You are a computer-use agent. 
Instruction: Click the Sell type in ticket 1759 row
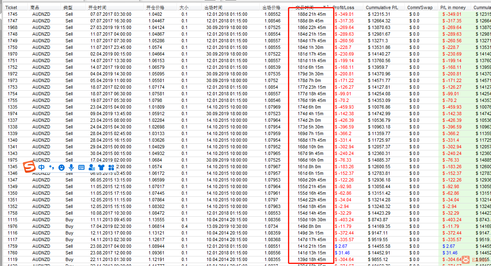[69, 246]
